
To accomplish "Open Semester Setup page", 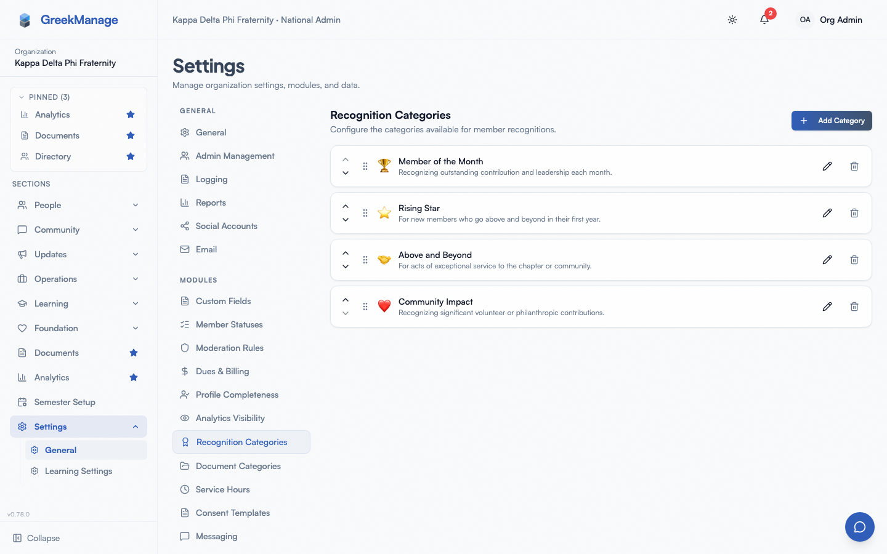I will point(78,402).
